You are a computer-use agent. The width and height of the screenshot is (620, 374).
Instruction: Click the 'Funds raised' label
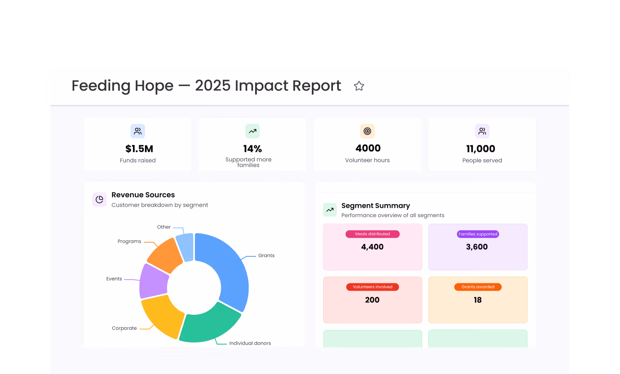(x=138, y=160)
